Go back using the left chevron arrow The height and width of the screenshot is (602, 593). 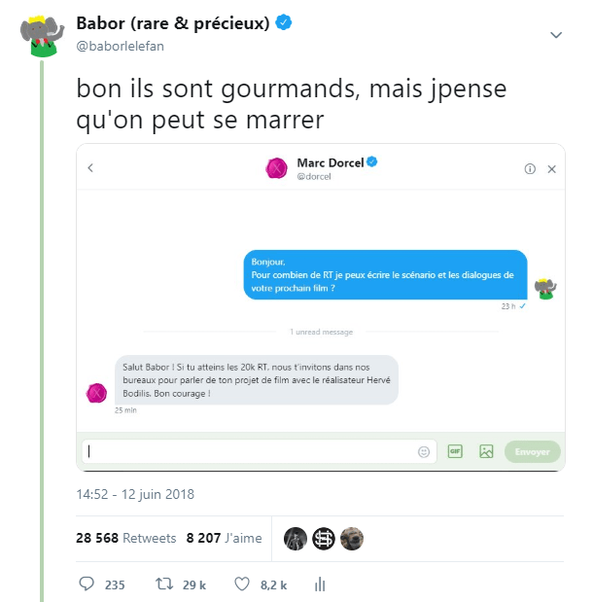[x=90, y=168]
